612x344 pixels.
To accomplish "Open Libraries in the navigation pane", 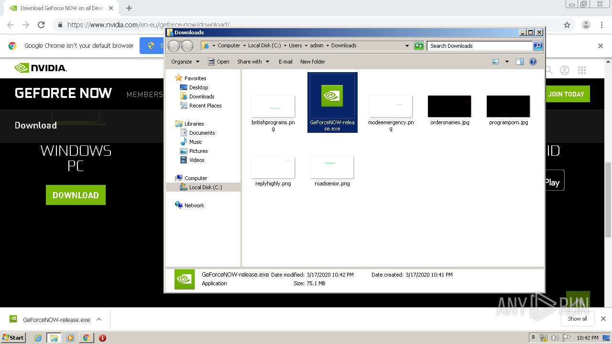I will coord(194,124).
